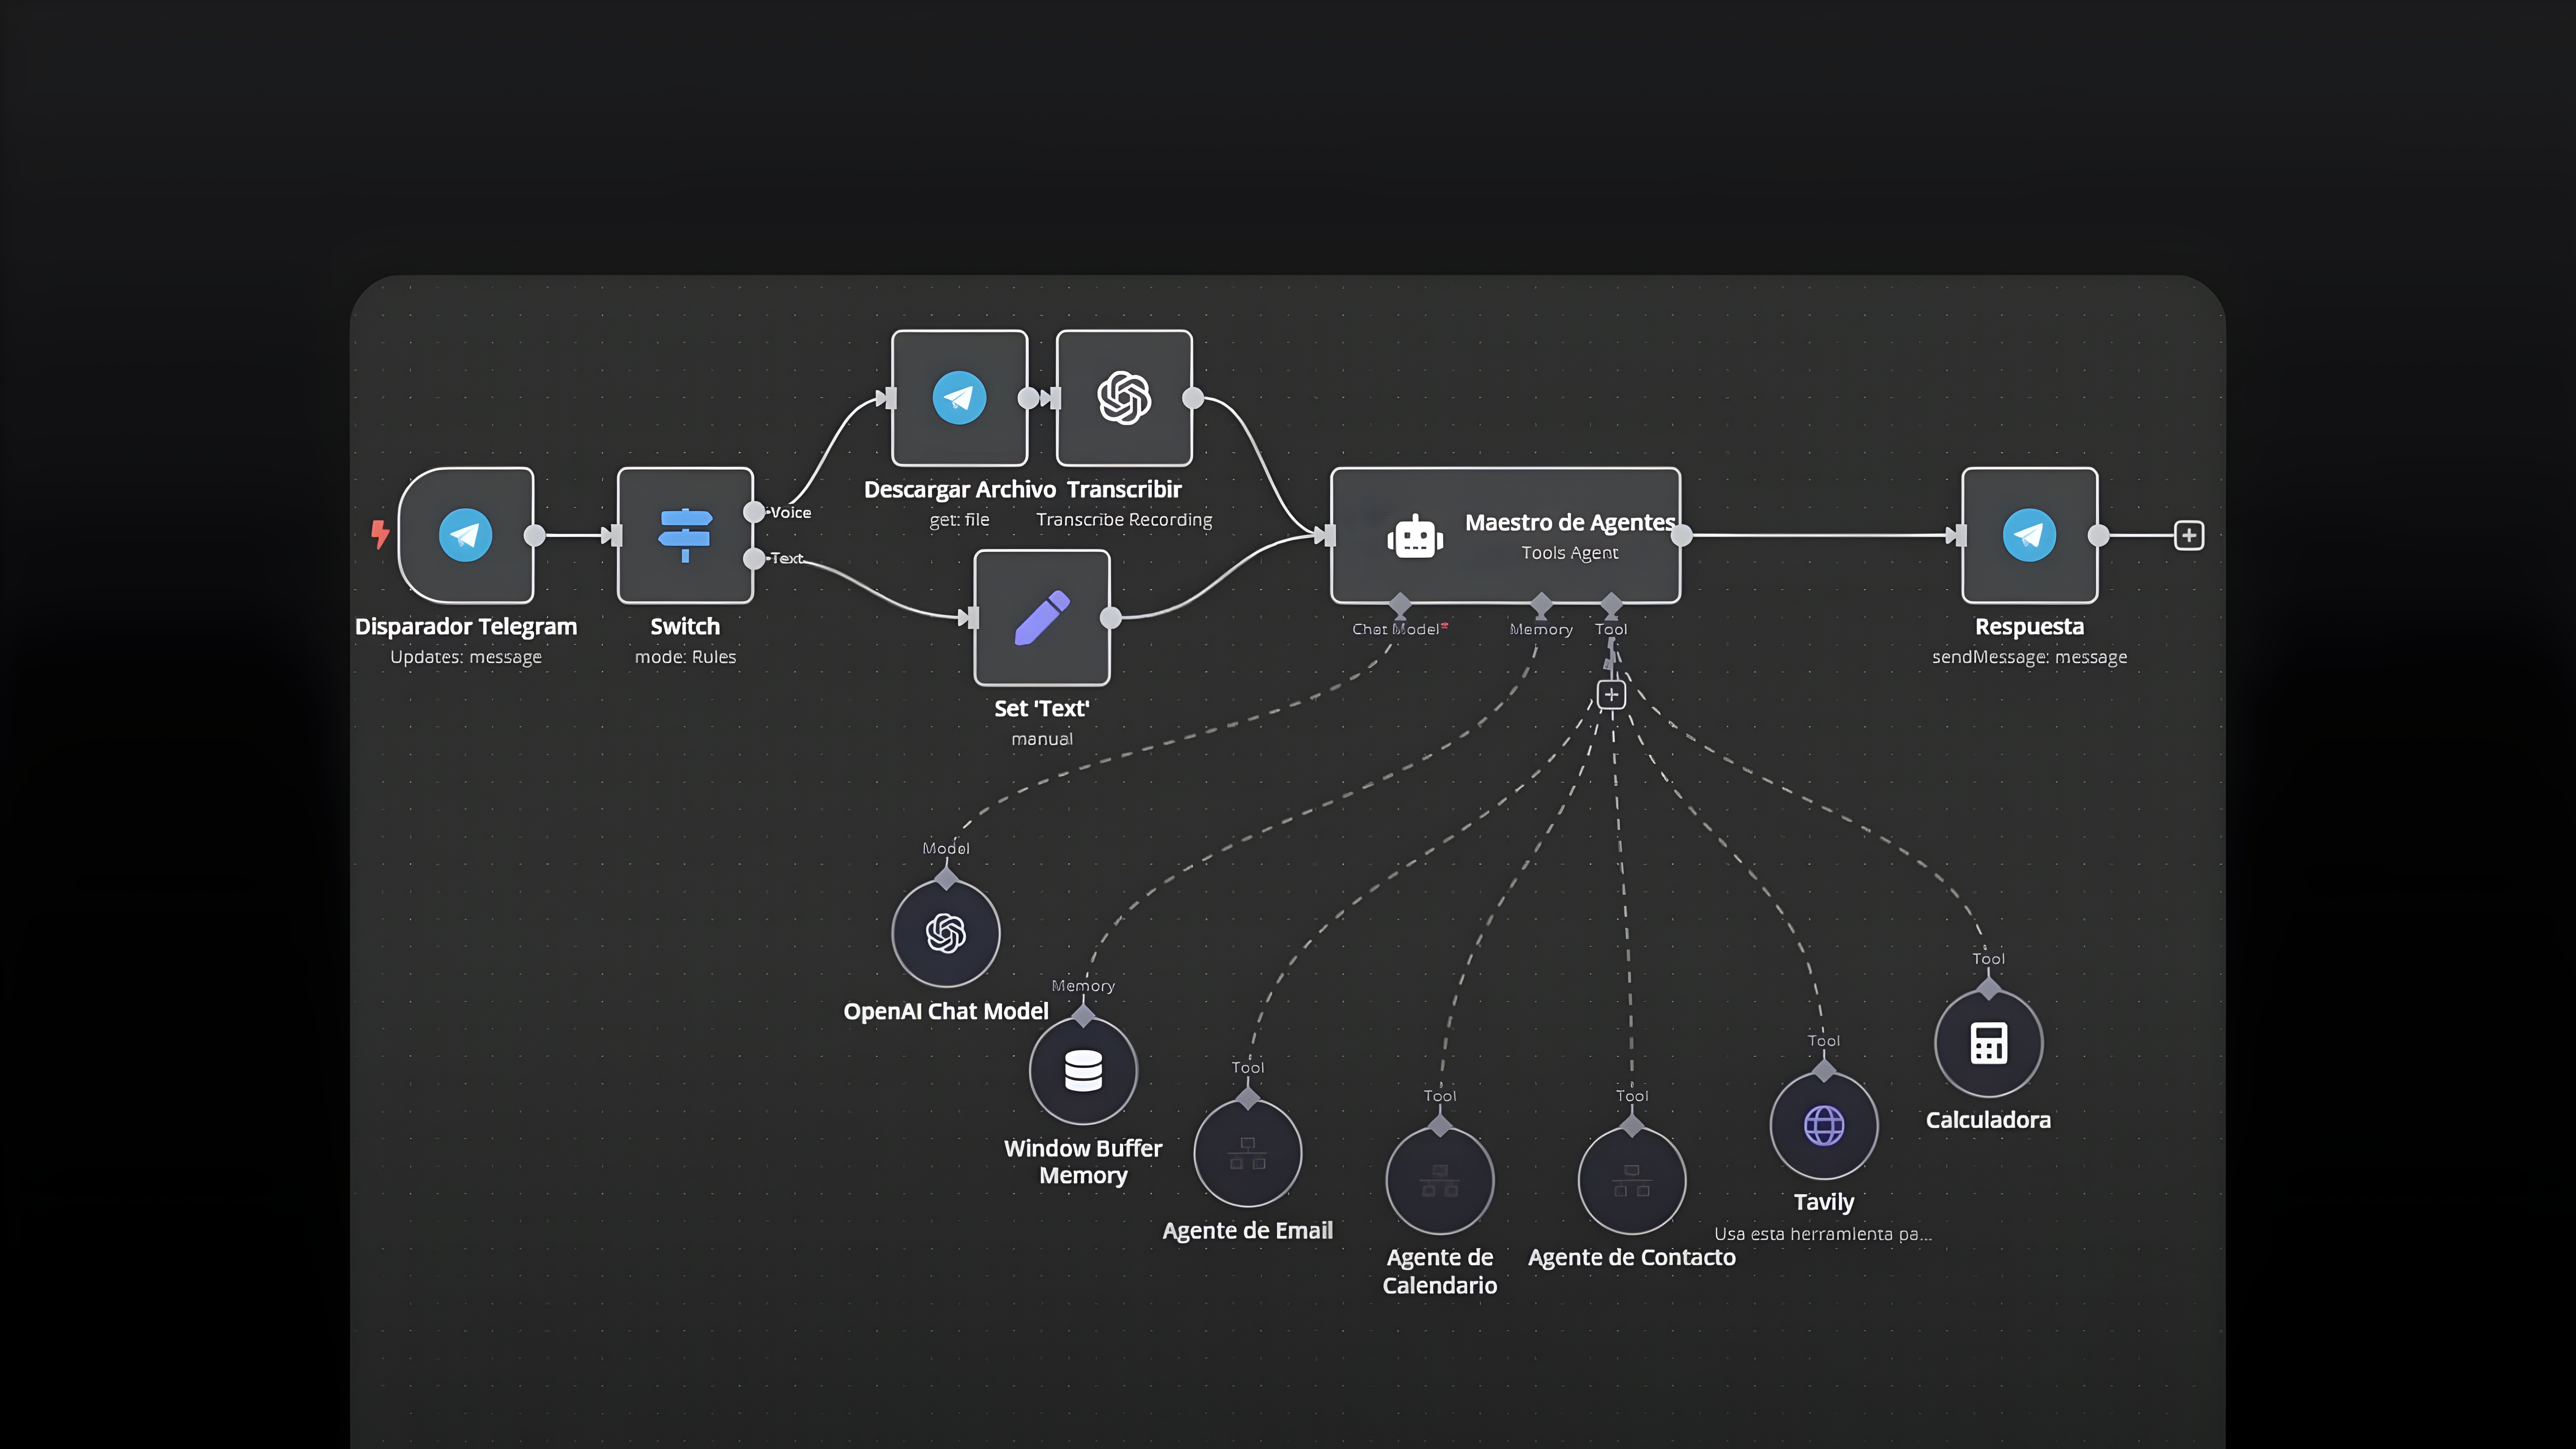The width and height of the screenshot is (2576, 1449).
Task: Click the 'Agente de Calendario' label
Action: (1440, 1271)
